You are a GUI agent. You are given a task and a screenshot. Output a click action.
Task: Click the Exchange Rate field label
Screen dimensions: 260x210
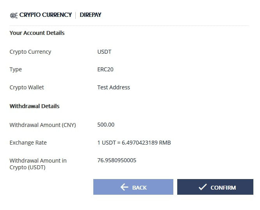(28, 143)
